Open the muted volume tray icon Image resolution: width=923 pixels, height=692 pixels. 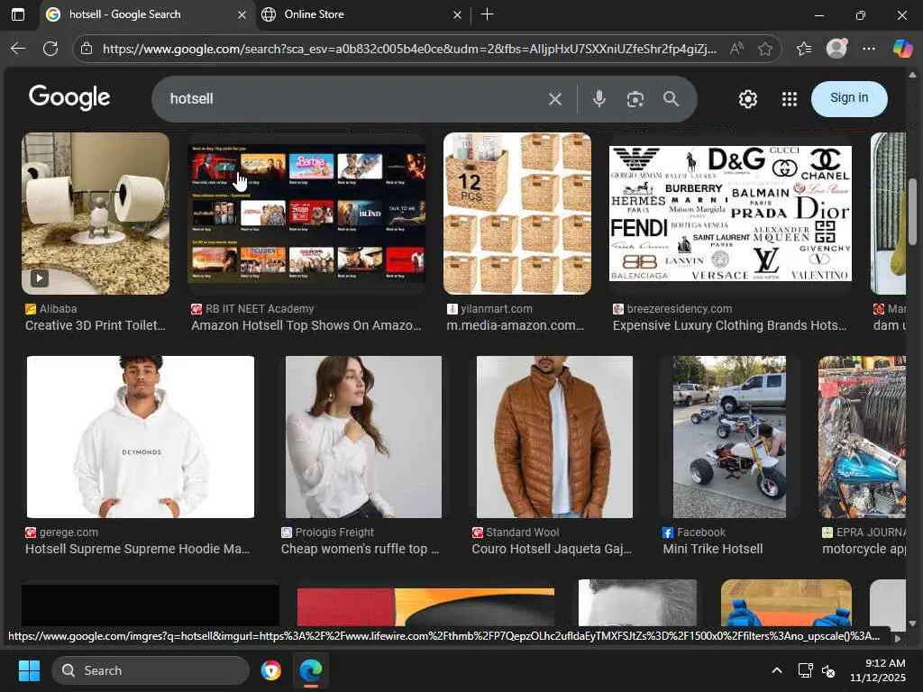(x=828, y=670)
